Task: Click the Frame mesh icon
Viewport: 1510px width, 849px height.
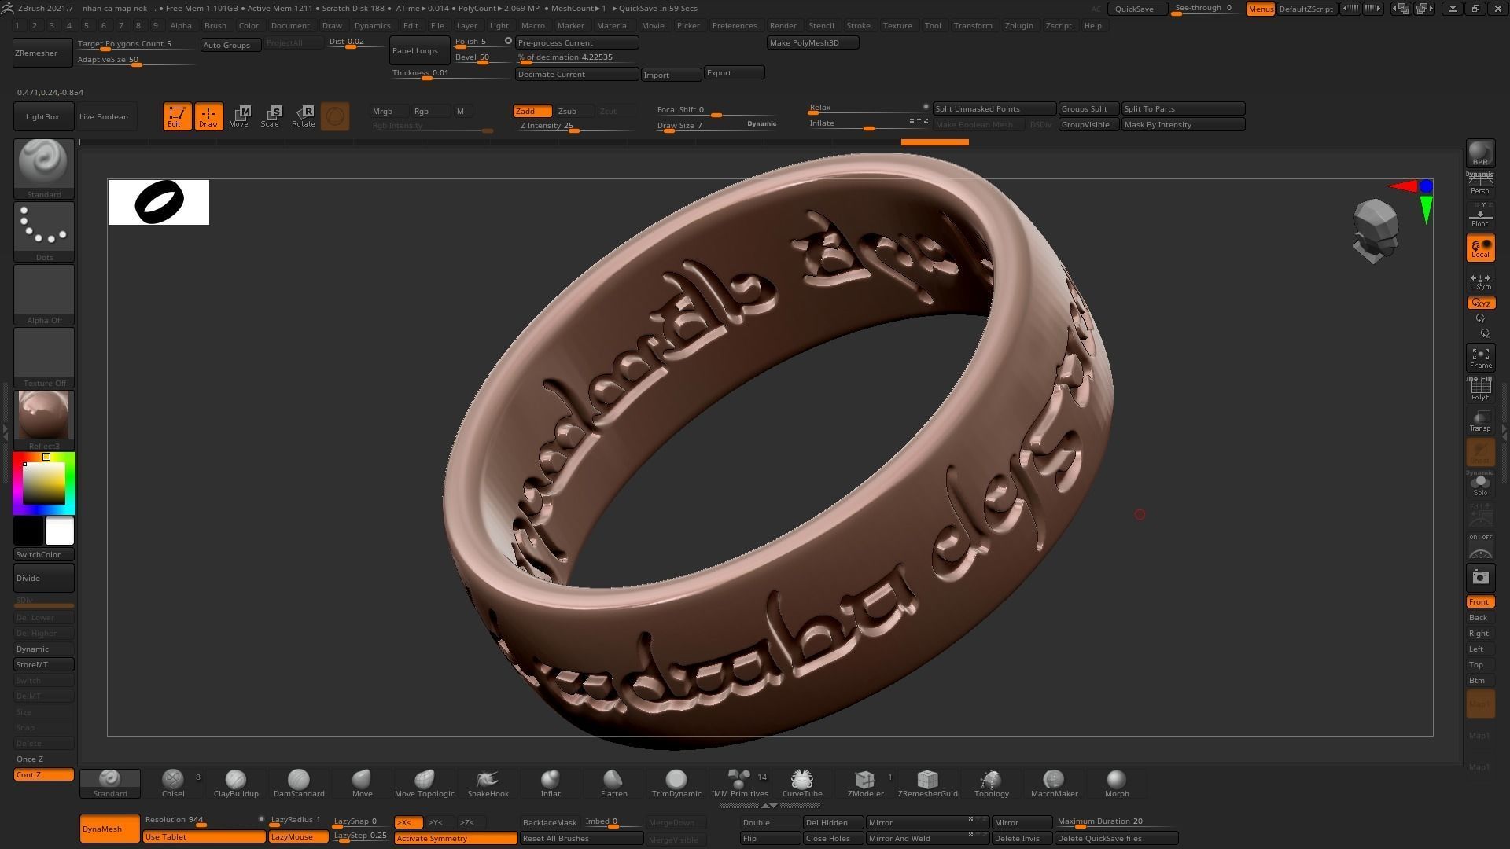Action: (1480, 358)
